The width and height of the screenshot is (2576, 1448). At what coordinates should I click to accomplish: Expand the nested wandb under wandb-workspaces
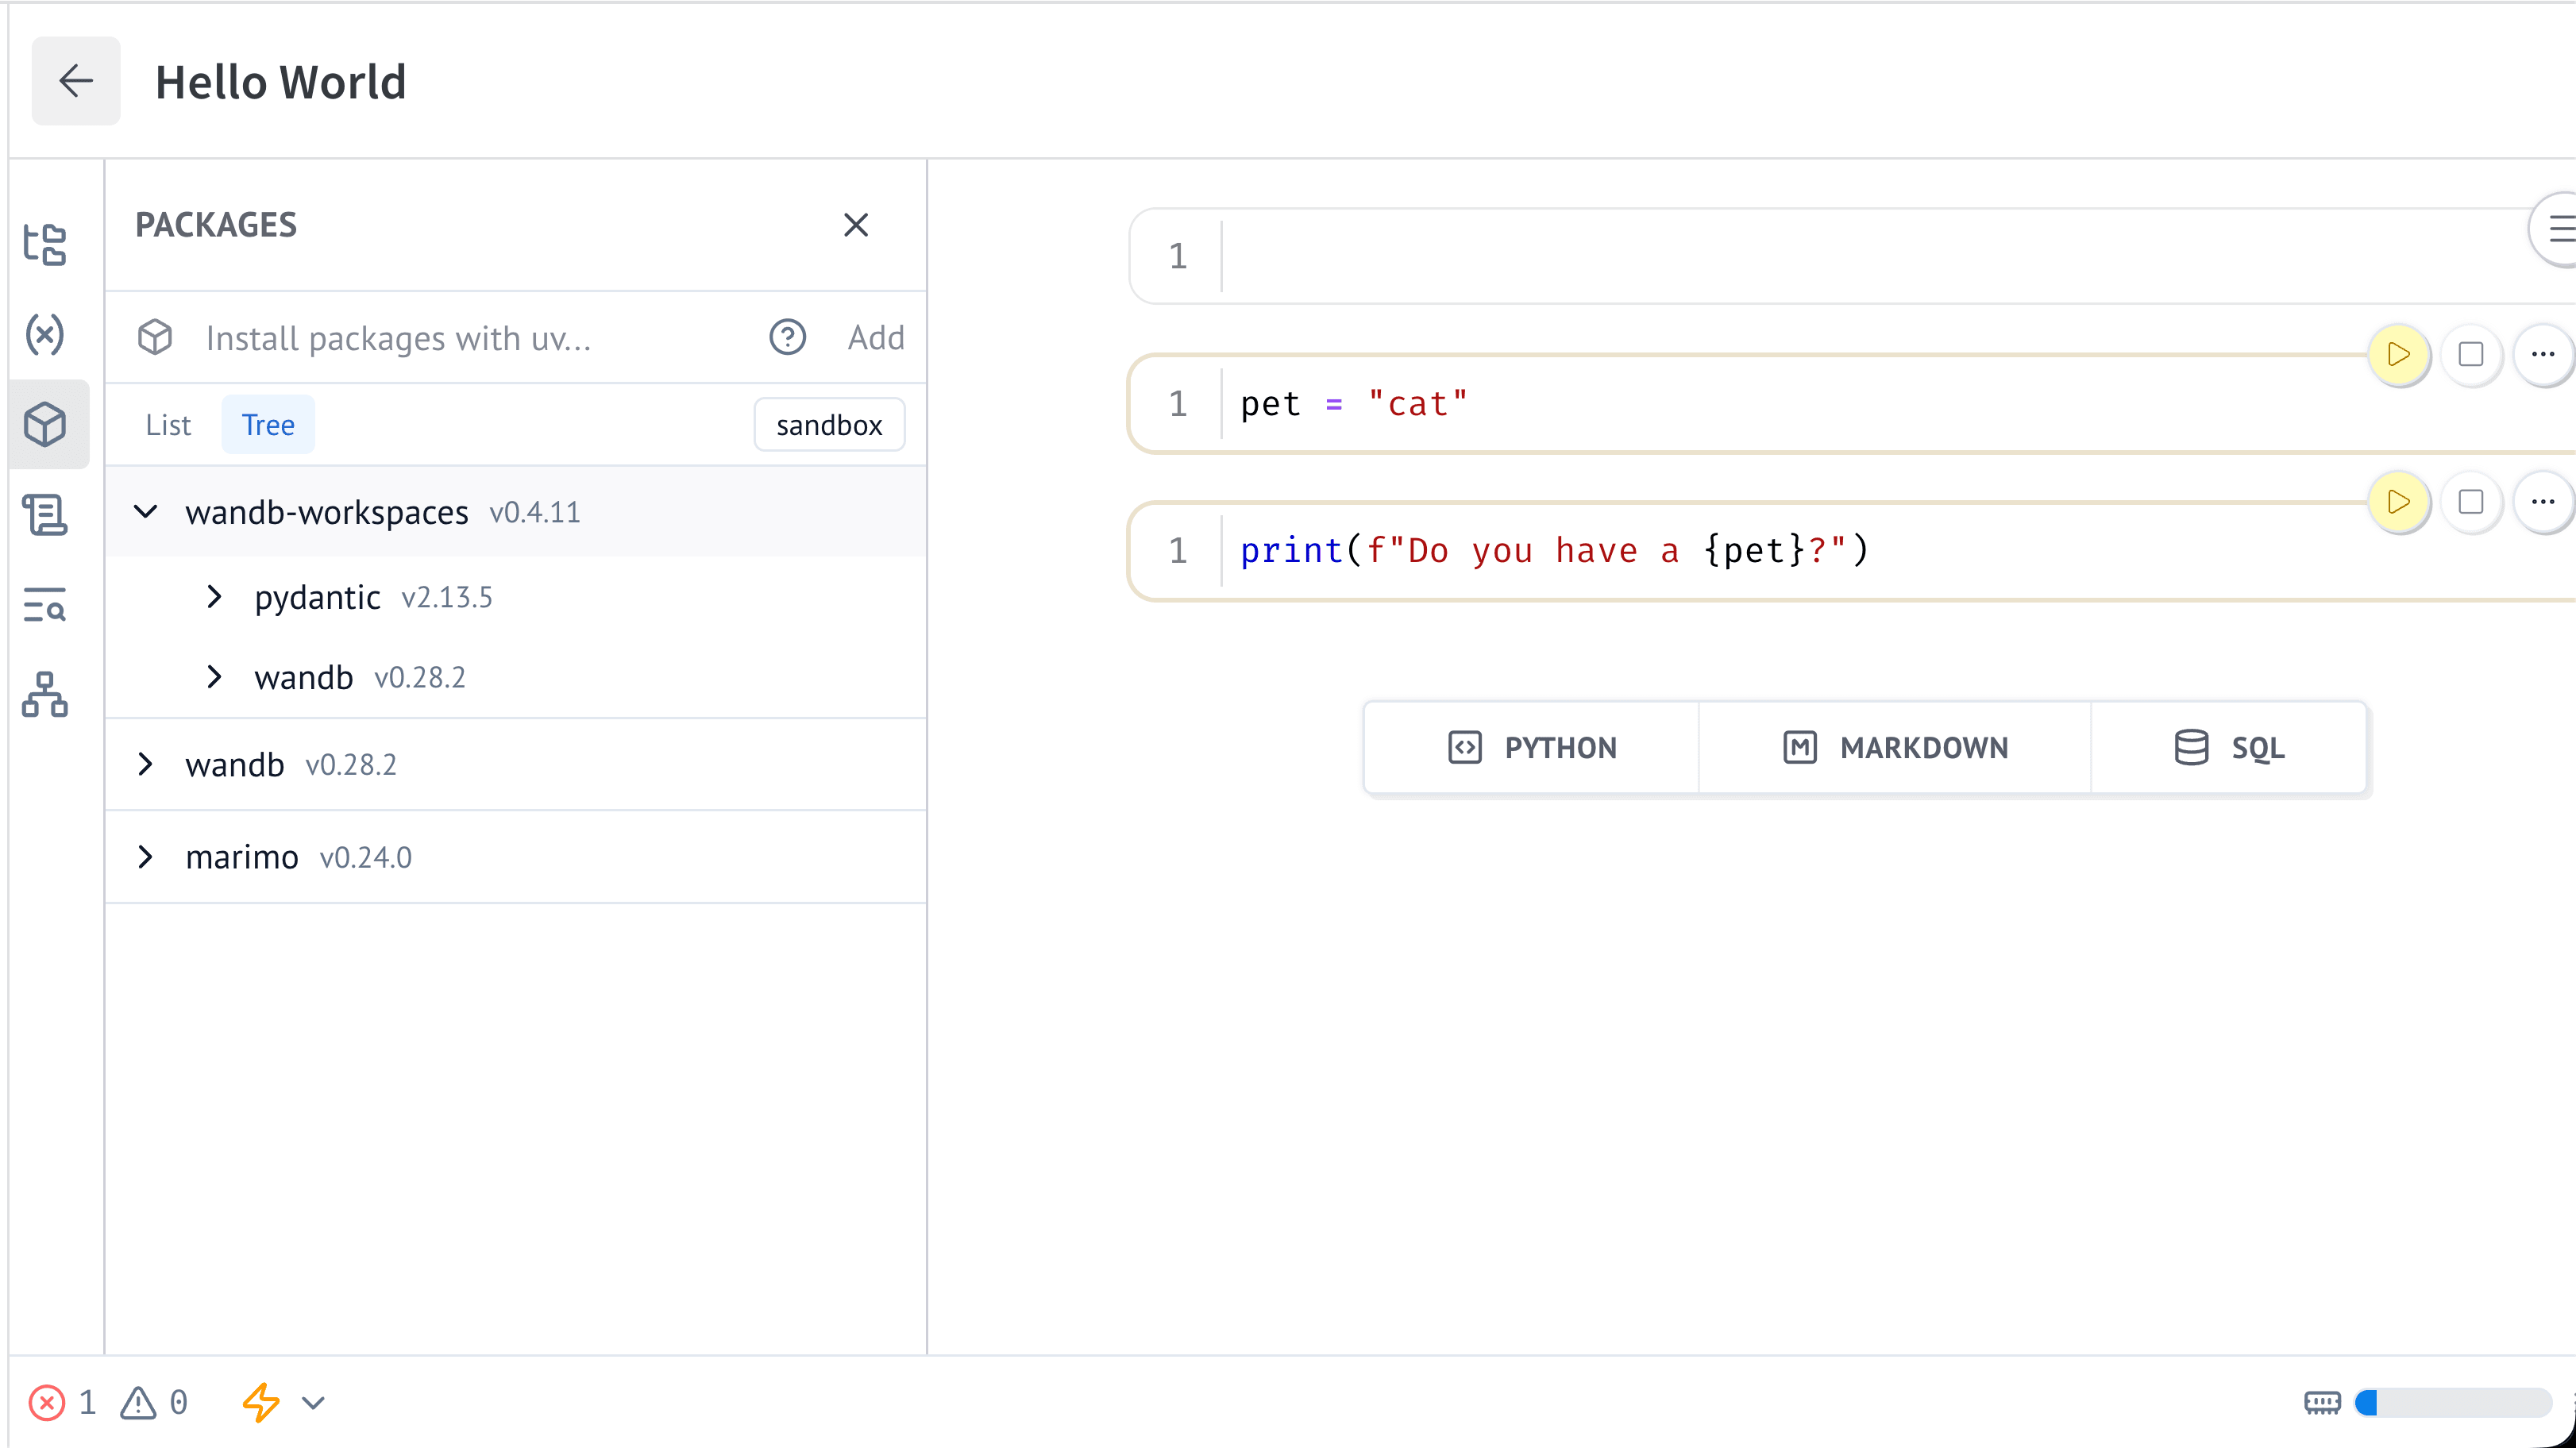(214, 678)
